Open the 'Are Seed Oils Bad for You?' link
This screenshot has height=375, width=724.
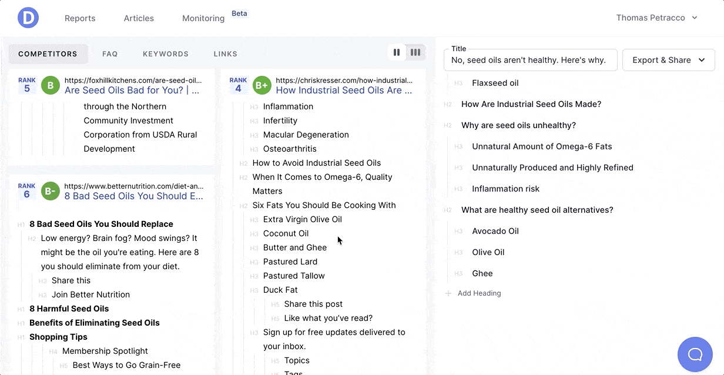(x=132, y=91)
